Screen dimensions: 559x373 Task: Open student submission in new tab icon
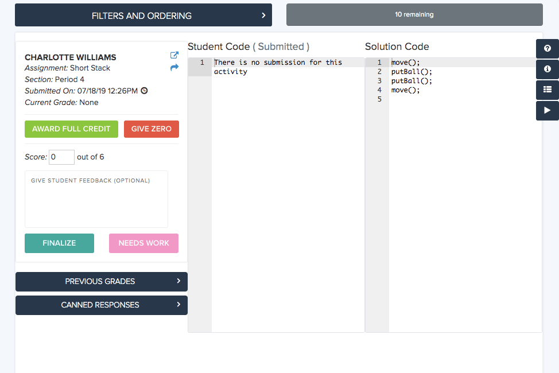174,55
